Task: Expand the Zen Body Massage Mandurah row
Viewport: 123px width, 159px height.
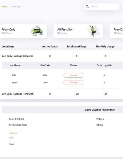Action: click(61, 94)
